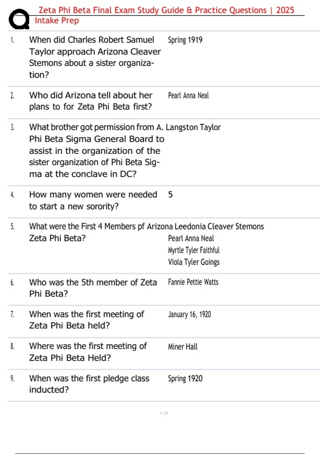320x454 pixels.
Task: Click the answer 'January 16, 1920'
Action: point(189,315)
